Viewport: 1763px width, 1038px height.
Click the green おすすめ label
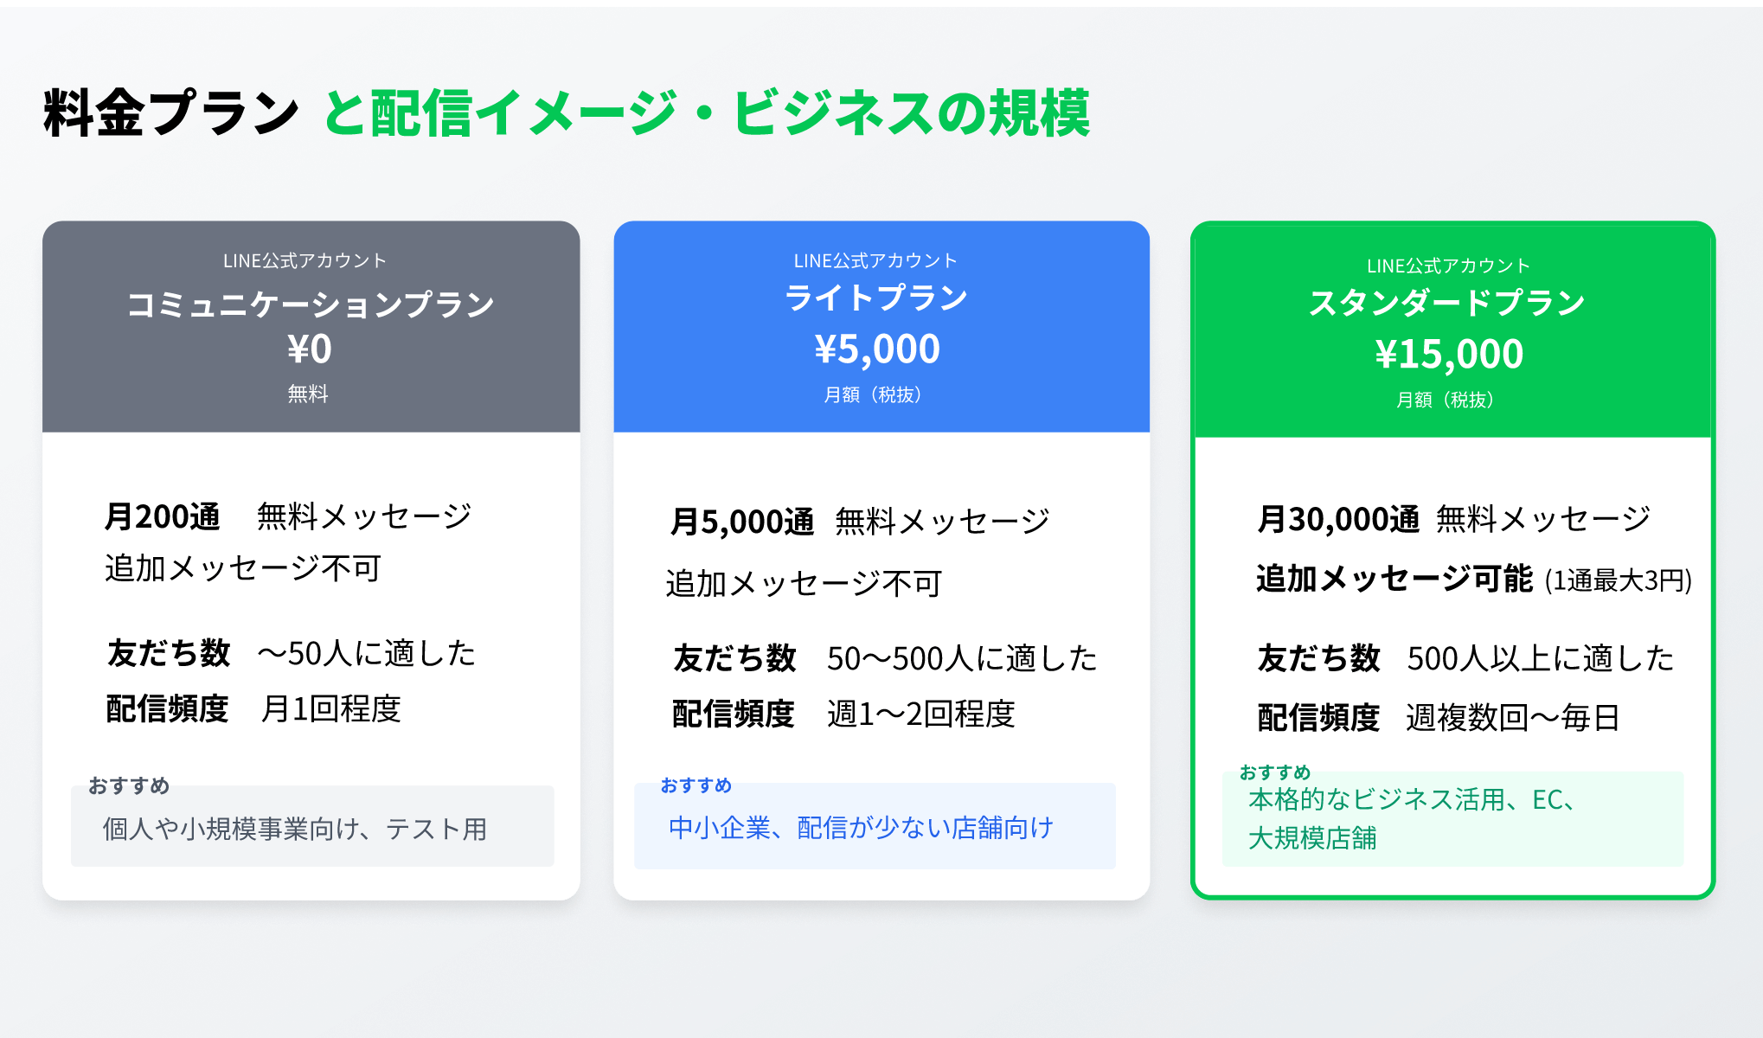(x=1275, y=772)
